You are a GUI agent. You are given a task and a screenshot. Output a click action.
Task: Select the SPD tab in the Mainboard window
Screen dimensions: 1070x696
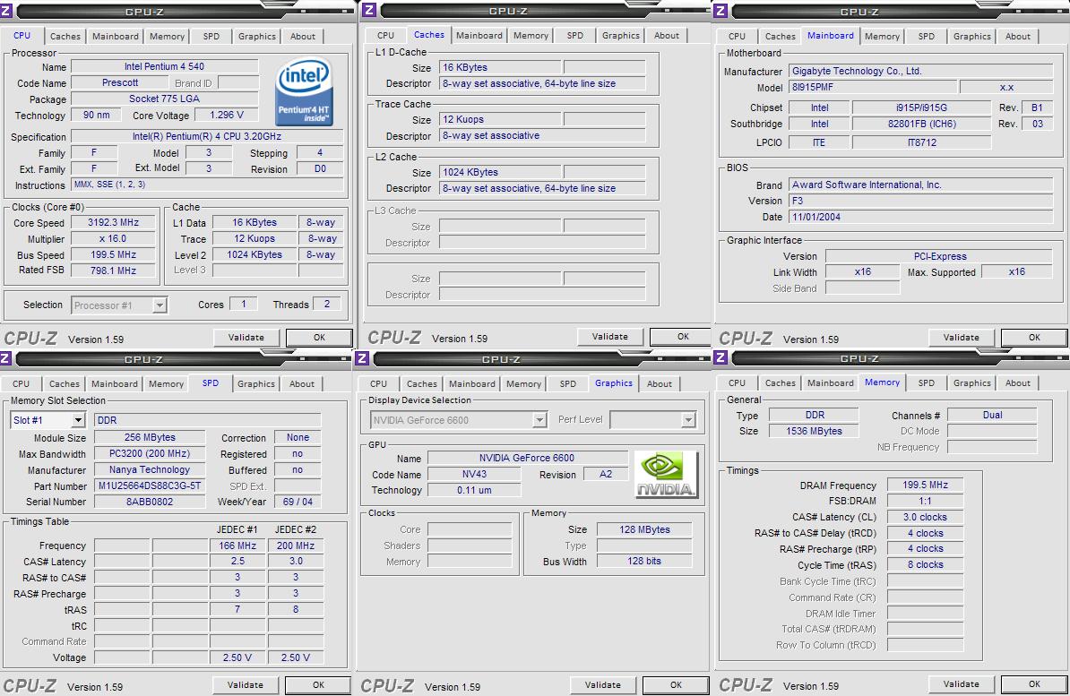click(x=926, y=36)
